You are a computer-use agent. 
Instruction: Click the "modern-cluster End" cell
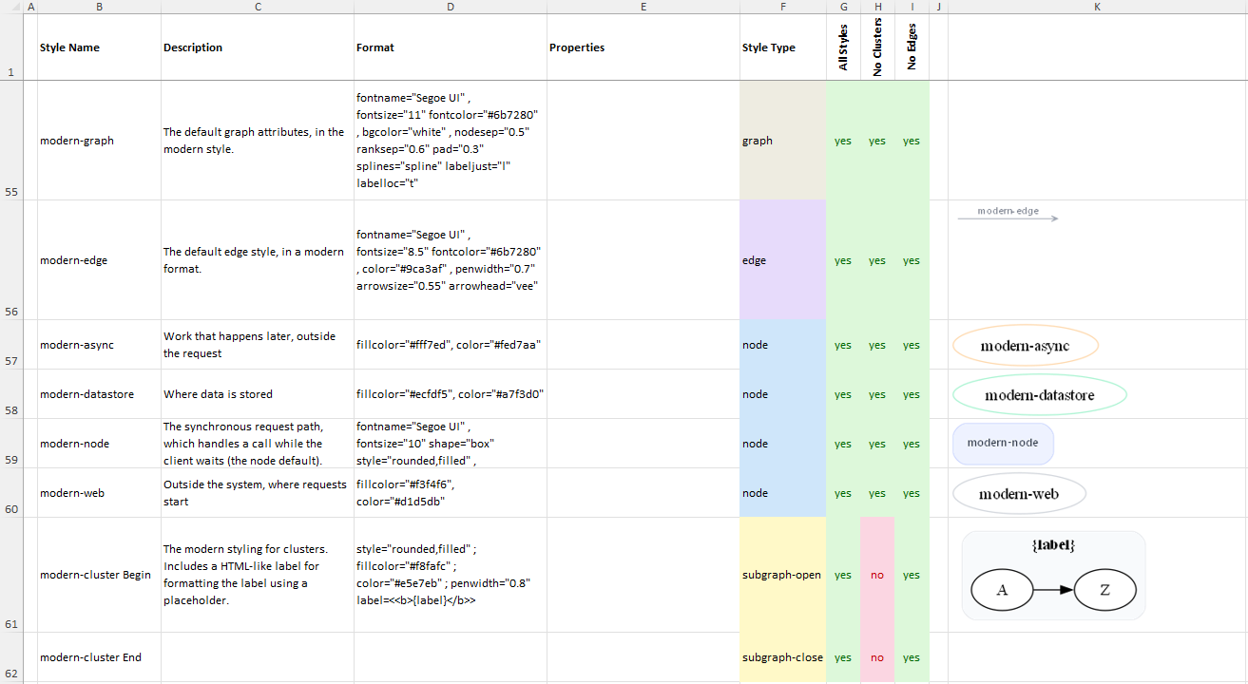(99, 657)
